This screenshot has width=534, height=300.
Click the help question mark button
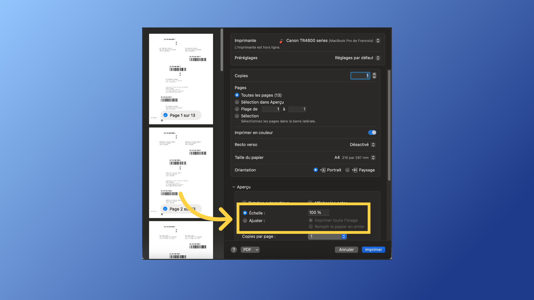coord(234,250)
